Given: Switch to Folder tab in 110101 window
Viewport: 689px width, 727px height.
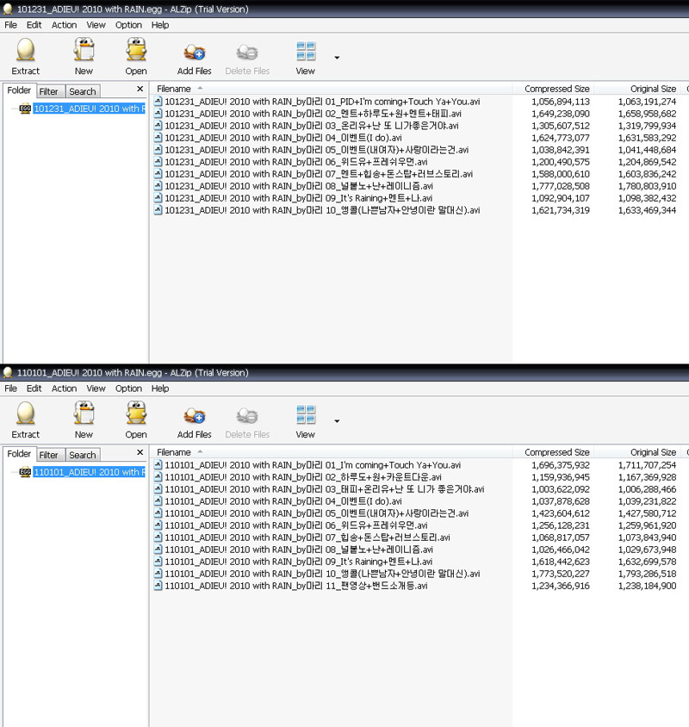Looking at the screenshot, I should (x=19, y=454).
